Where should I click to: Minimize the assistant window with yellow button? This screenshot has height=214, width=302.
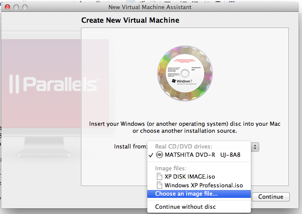pos(16,7)
